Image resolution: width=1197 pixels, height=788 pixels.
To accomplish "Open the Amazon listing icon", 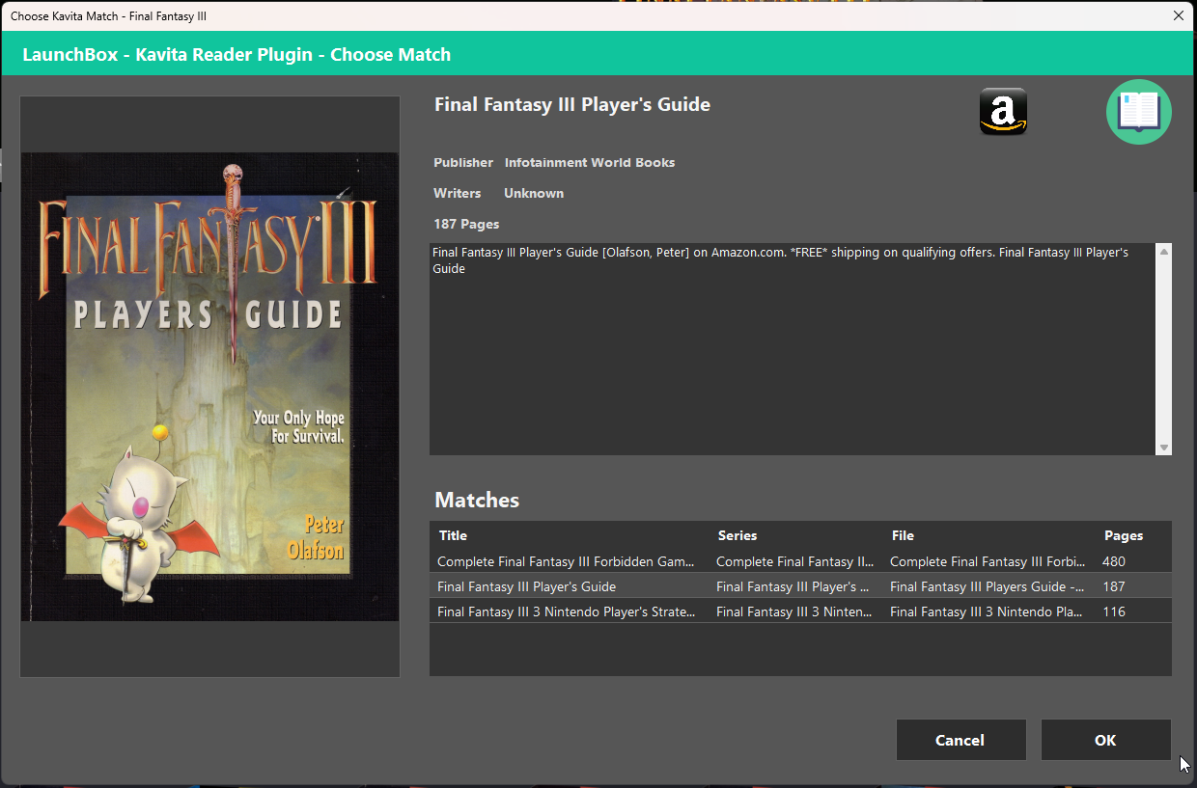I will point(1003,112).
